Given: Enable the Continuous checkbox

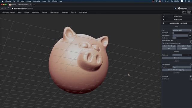Looking at the screenshot, I should tap(190, 79).
